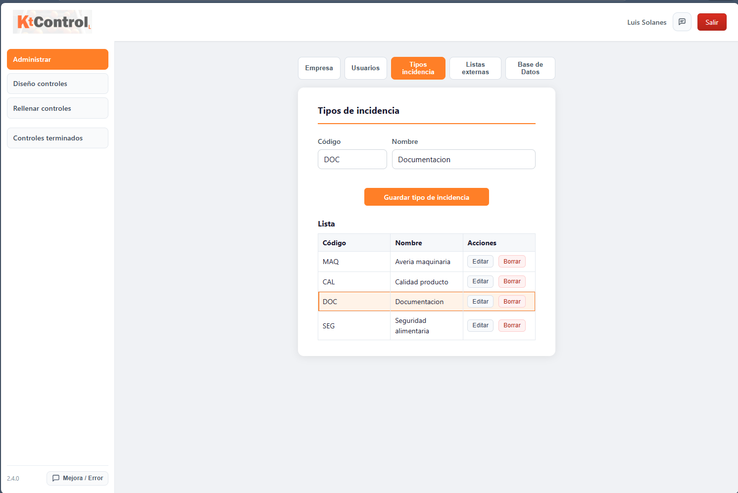Open Rellenar controles in sidebar
Image resolution: width=738 pixels, height=493 pixels.
pos(57,108)
